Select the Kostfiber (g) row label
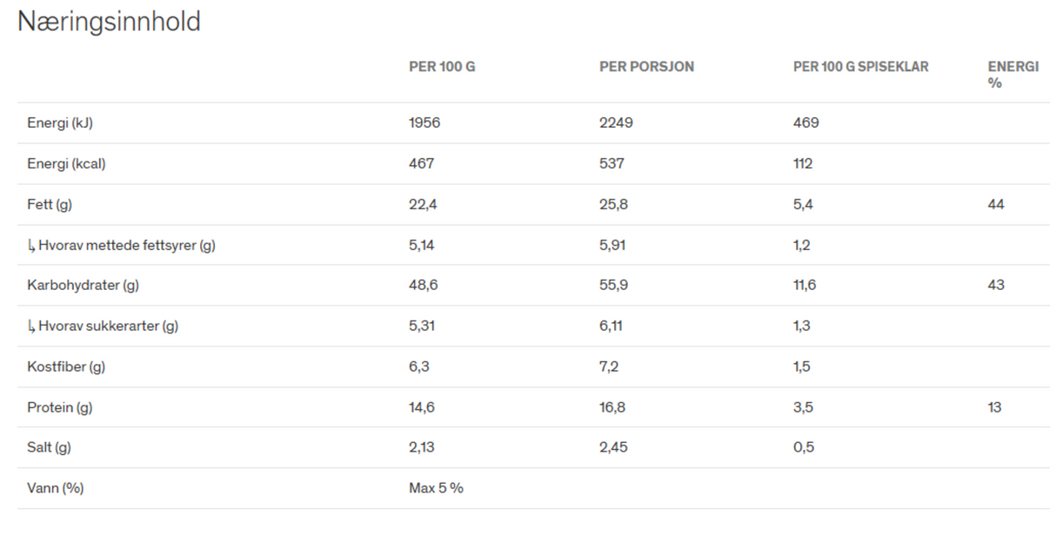This screenshot has width=1056, height=554. point(66,366)
